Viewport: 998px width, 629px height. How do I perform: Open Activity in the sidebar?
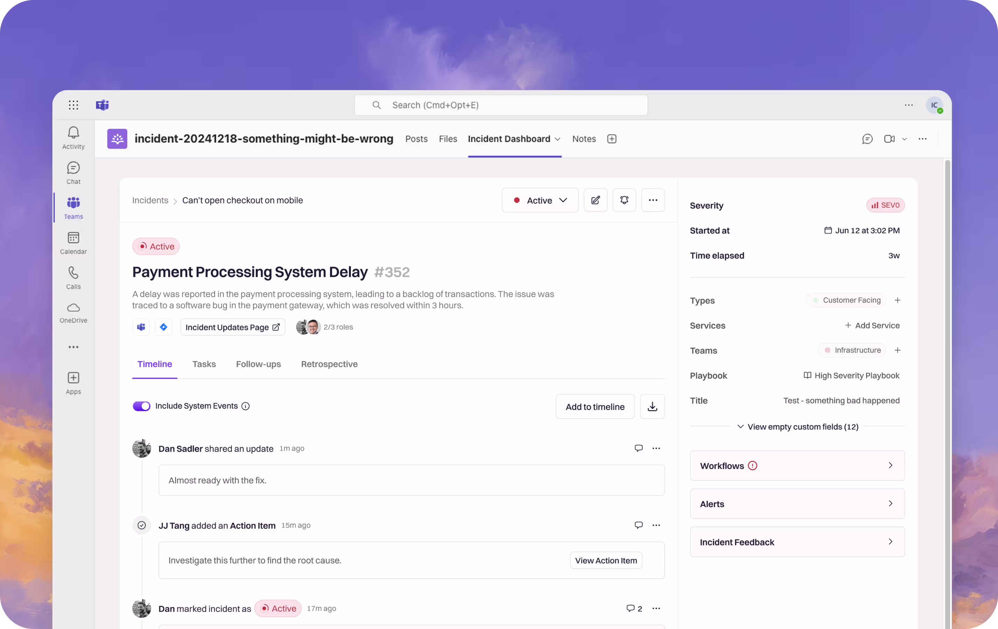73,138
